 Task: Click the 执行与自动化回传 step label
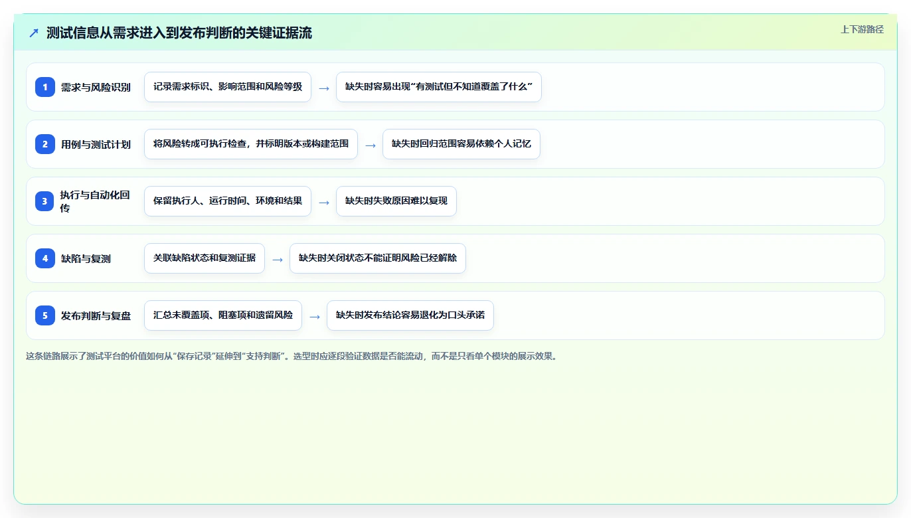(95, 201)
